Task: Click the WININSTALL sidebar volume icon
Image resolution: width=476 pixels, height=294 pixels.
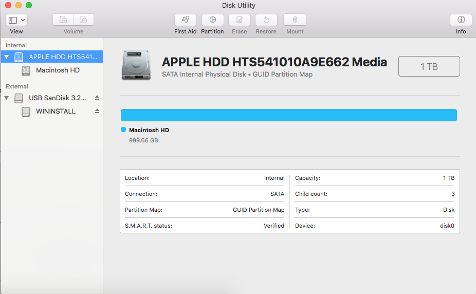Action: pyautogui.click(x=26, y=112)
